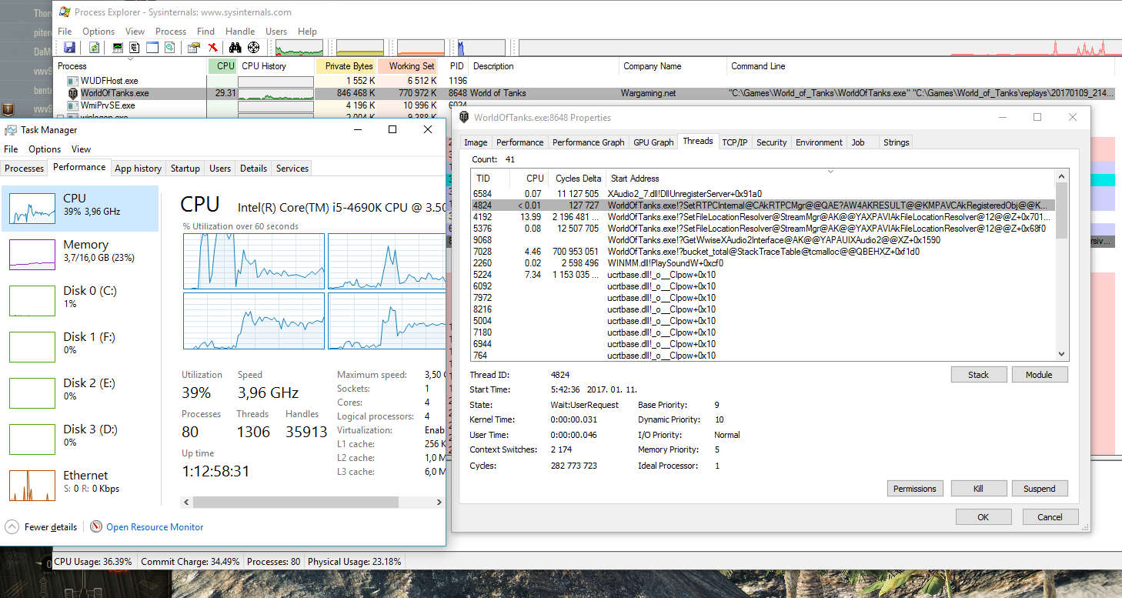Collapse Task Manager with Fewer details chevron
1122x598 pixels.
tap(12, 527)
